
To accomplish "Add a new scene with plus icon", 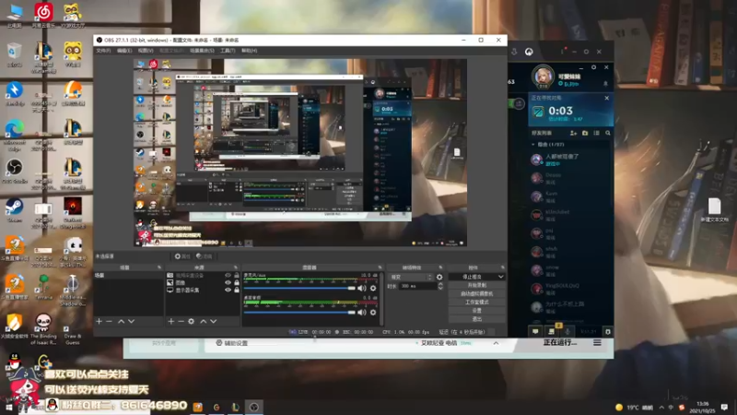I will 99,321.
